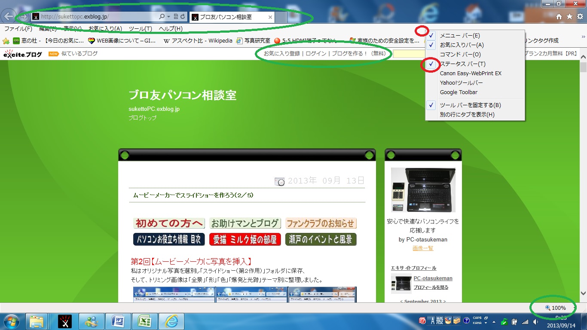
Task: Toggle ステータス バー(T) in context menu
Action: (475, 64)
